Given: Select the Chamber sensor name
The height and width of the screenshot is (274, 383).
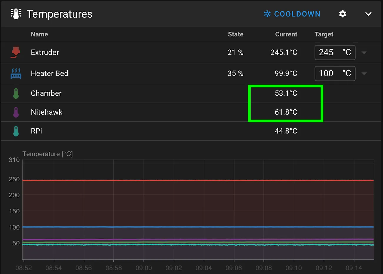Looking at the screenshot, I should (46, 93).
